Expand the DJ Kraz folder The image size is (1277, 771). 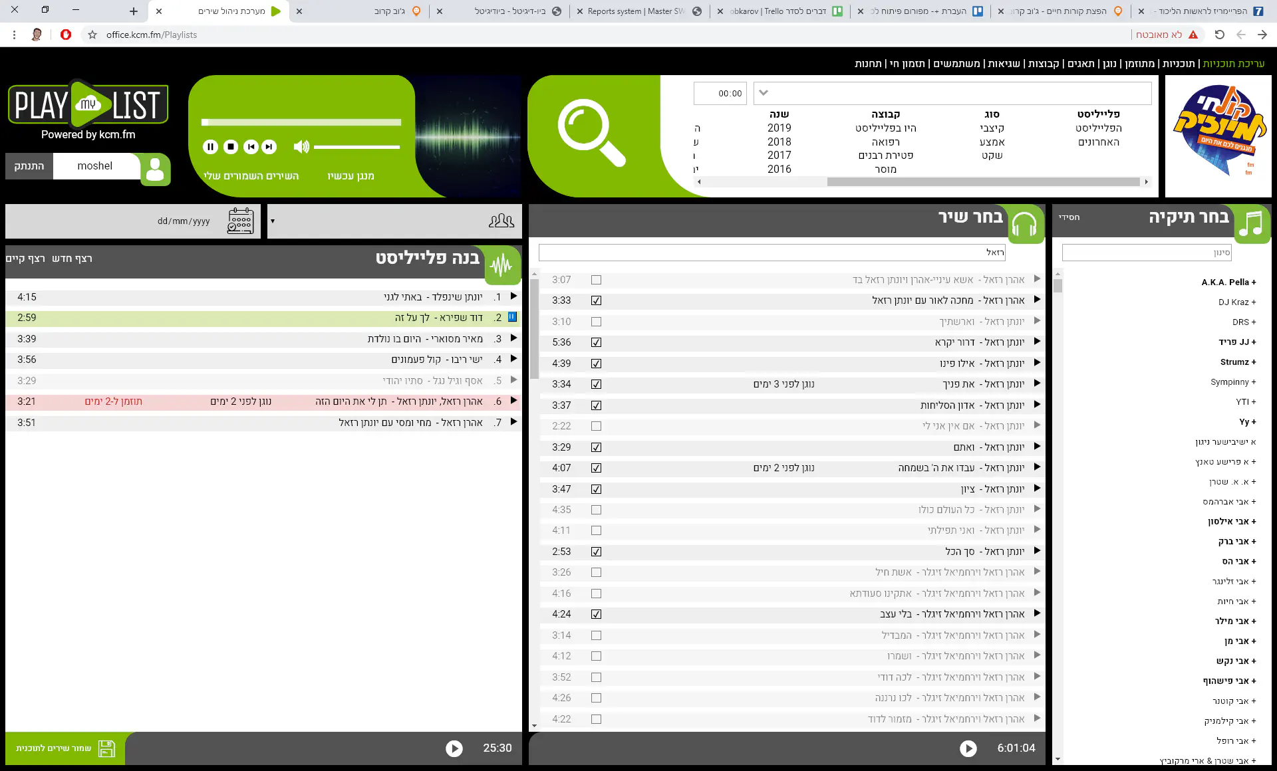coord(1236,302)
